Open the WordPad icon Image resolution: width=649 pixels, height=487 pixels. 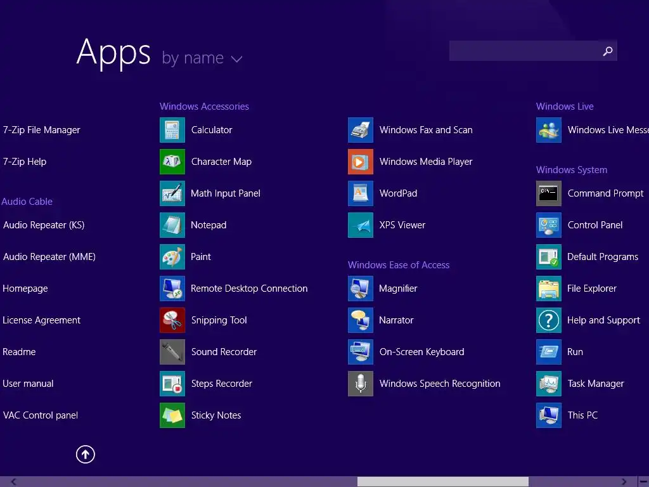pyautogui.click(x=361, y=193)
